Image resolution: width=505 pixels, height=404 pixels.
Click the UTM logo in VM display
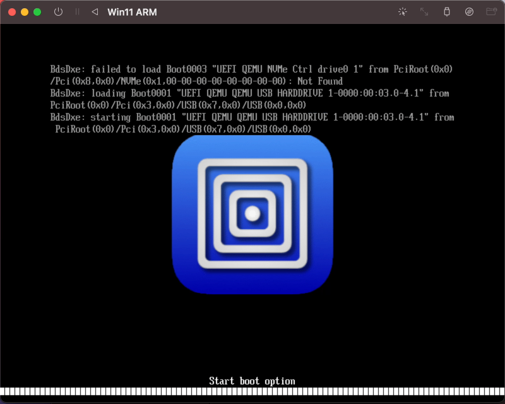(x=252, y=214)
